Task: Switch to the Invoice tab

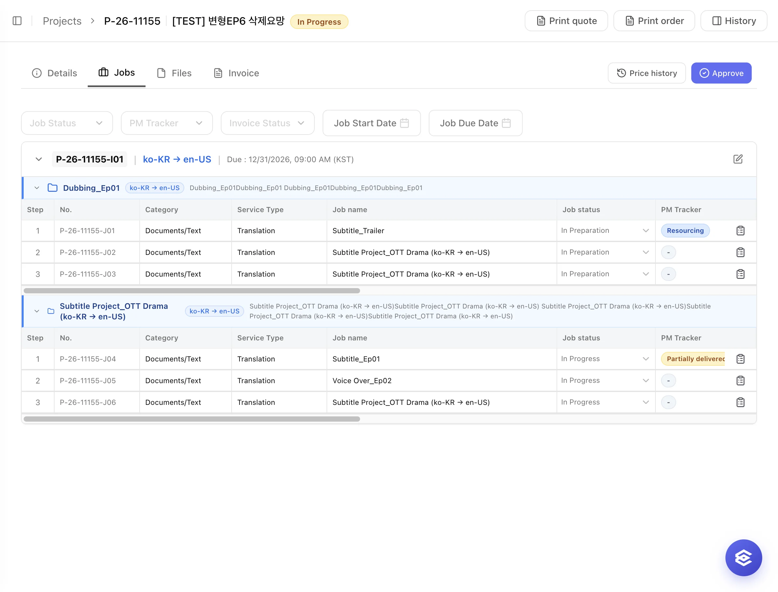Action: tap(236, 73)
